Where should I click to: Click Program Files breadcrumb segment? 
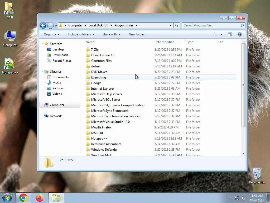point(124,25)
